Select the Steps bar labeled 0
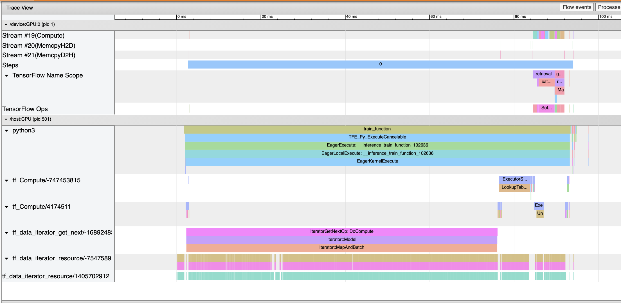This screenshot has width=621, height=303. tap(380, 64)
